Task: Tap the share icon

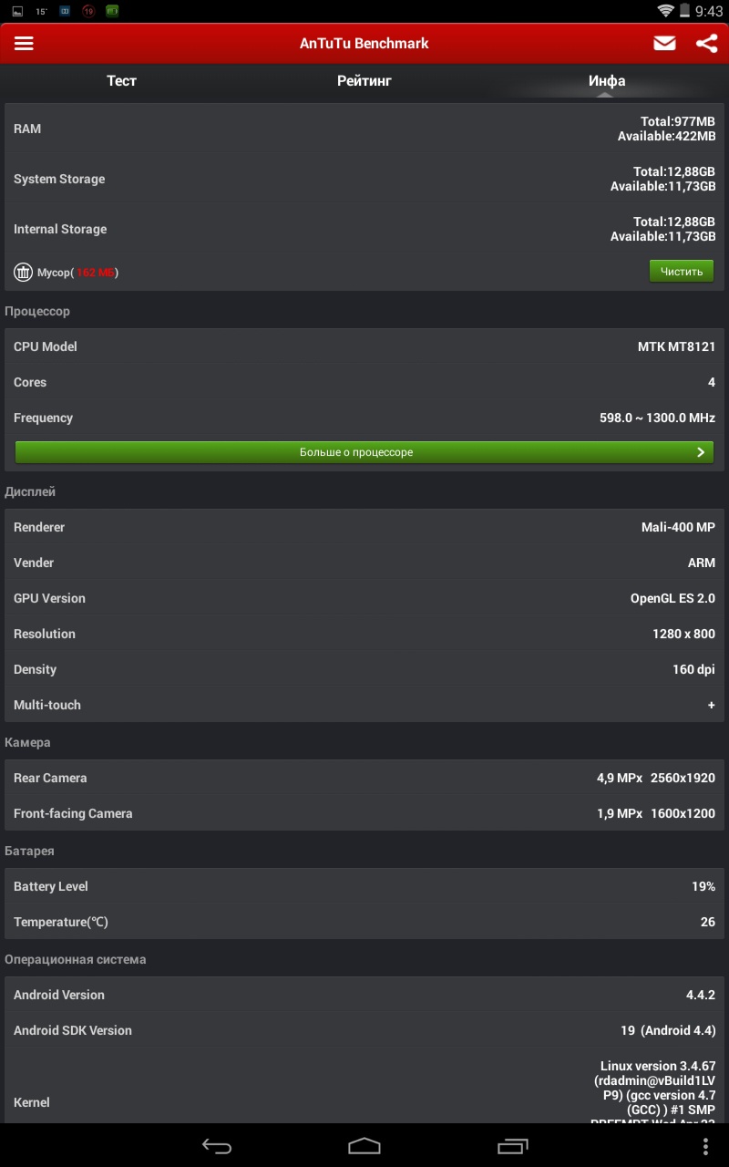Action: coord(706,44)
